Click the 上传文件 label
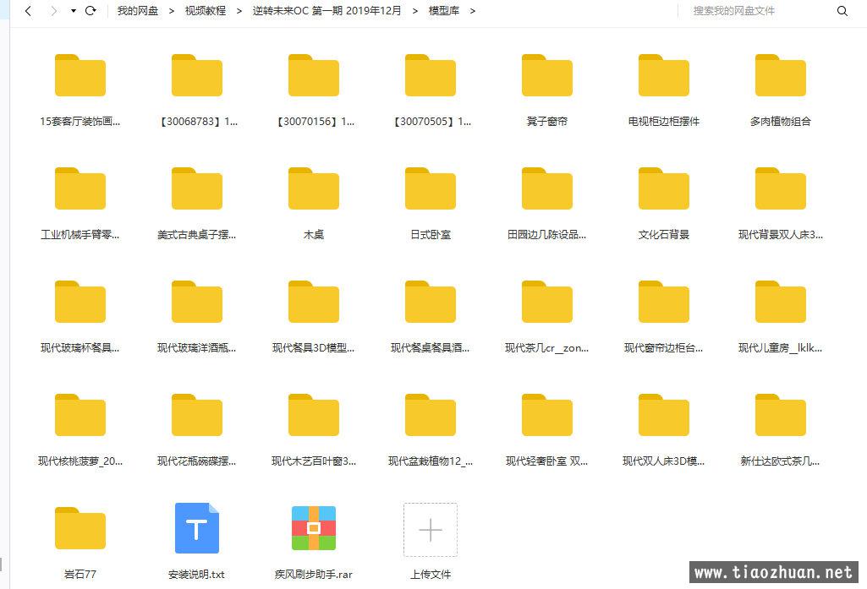The image size is (867, 589). point(431,575)
